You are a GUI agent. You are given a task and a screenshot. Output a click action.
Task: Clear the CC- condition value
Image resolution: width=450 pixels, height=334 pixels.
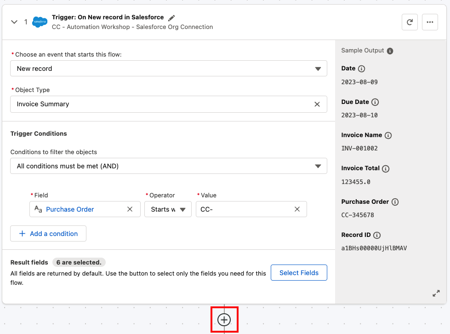click(297, 209)
